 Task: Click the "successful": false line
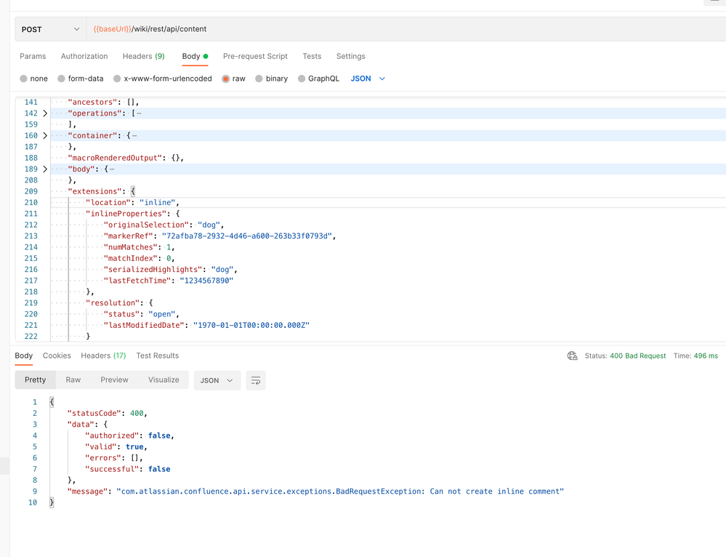[128, 469]
